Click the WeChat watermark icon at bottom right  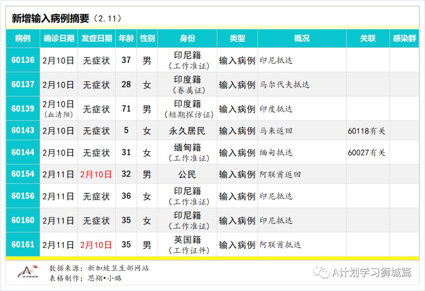pyautogui.click(x=322, y=272)
